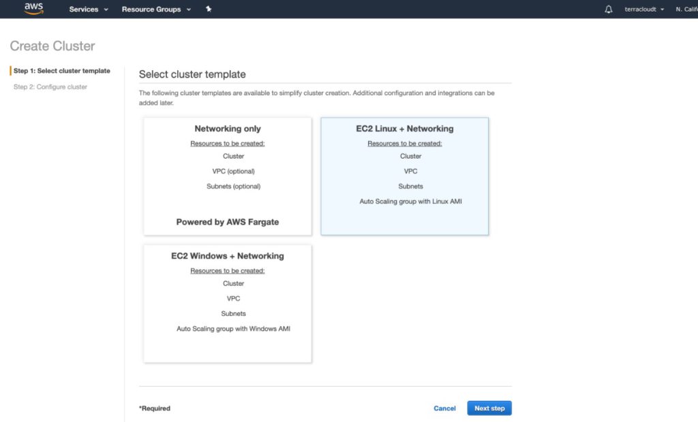The width and height of the screenshot is (698, 422).
Task: Select the Networking only cluster template
Action: tap(228, 176)
